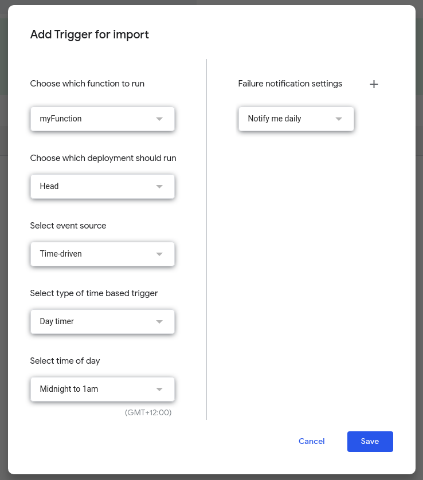Add another failure notification with plus icon
Viewport: 423px width, 480px height.
(374, 84)
